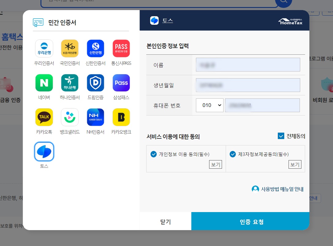The image size is (333, 246).
Task: Click the 전체동의 text label
Action: 296,136
